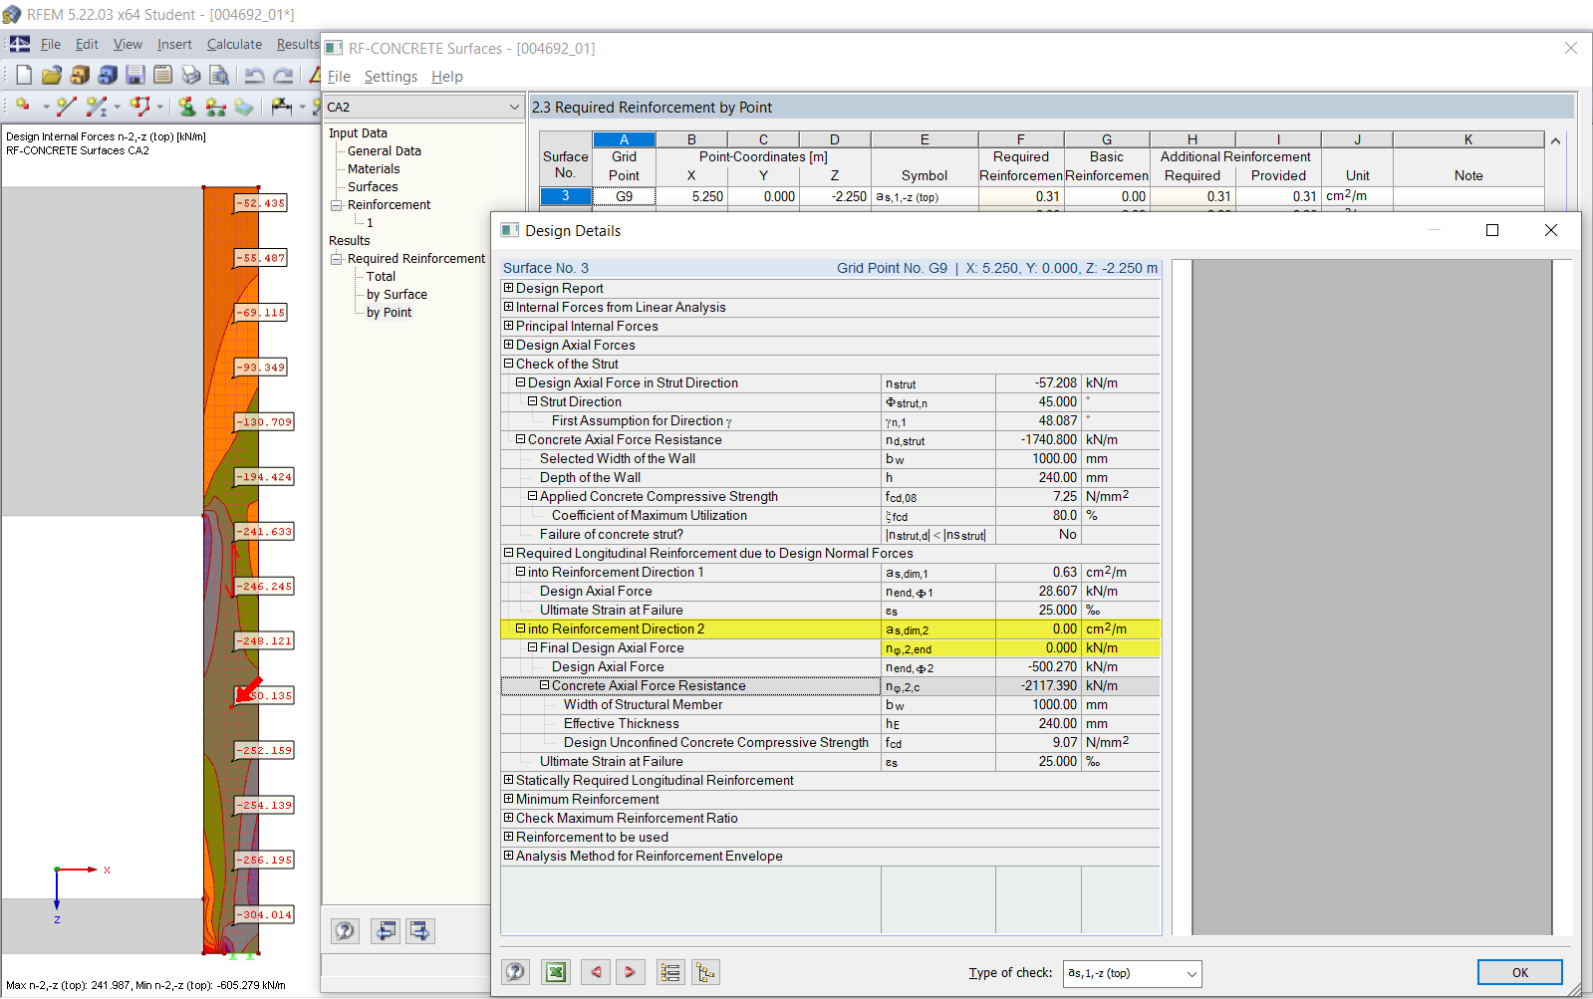Screen dimensions: 1593x999
Task: Click the collapse tree structure icon
Action: (705, 972)
